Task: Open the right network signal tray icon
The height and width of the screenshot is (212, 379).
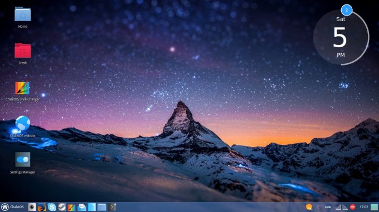Action: (x=345, y=207)
